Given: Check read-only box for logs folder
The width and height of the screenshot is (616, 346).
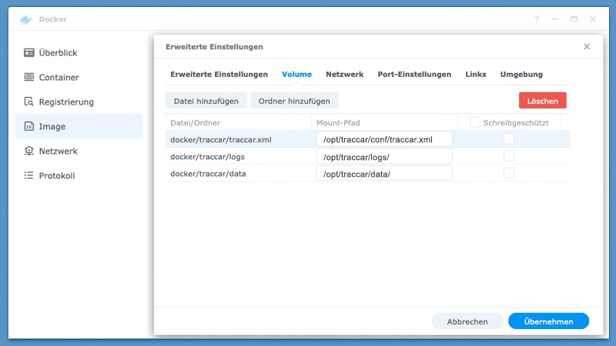Looking at the screenshot, I should tap(509, 156).
